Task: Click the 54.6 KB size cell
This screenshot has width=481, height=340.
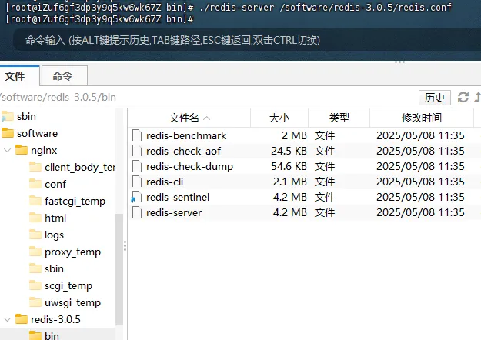Action: pos(289,166)
